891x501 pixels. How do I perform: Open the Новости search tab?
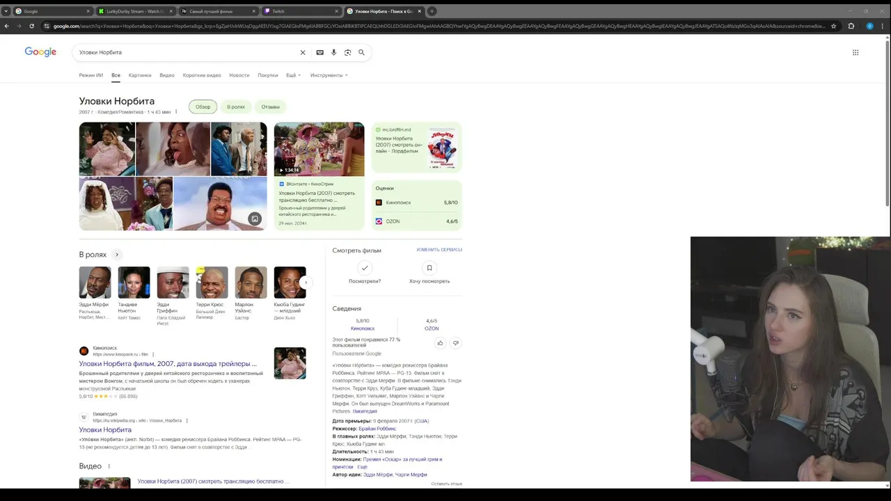click(239, 75)
